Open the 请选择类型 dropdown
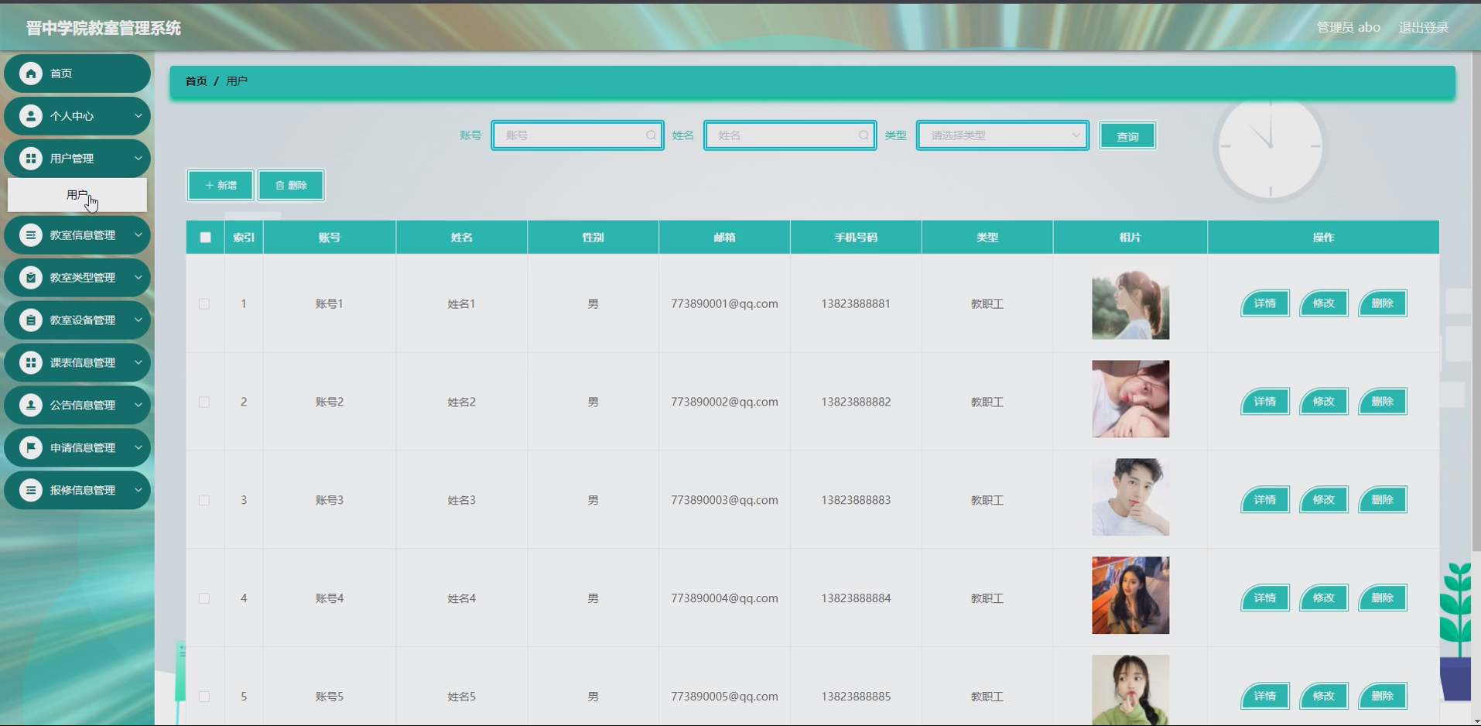 1003,135
